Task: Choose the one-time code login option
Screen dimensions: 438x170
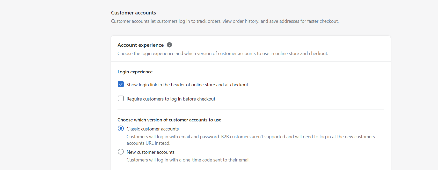Action: 121,152
